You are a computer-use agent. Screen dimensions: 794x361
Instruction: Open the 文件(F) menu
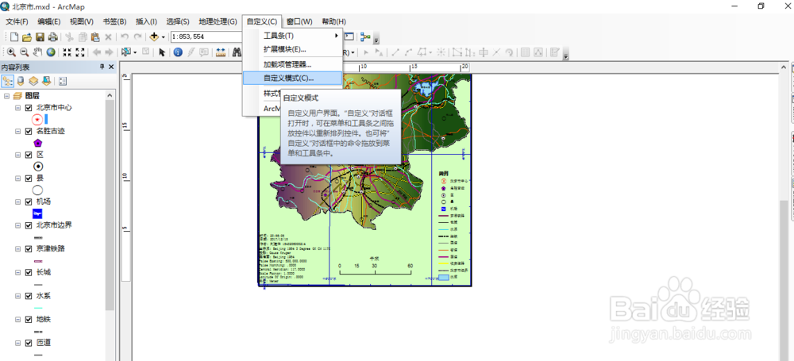[17, 21]
